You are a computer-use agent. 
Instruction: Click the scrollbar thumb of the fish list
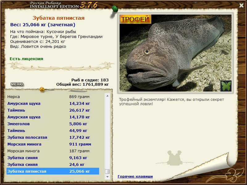(107, 171)
